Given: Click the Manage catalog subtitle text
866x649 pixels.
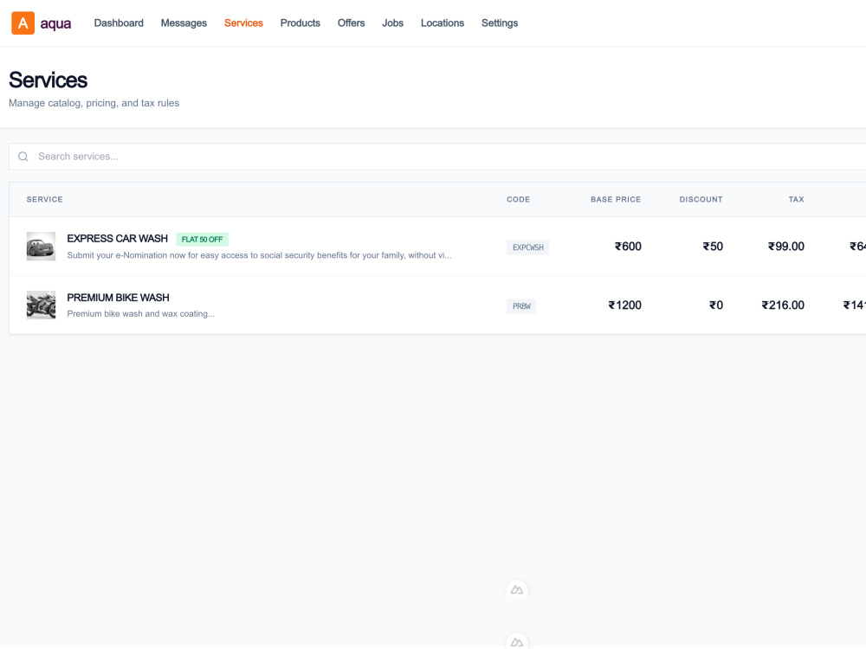Looking at the screenshot, I should tap(94, 103).
